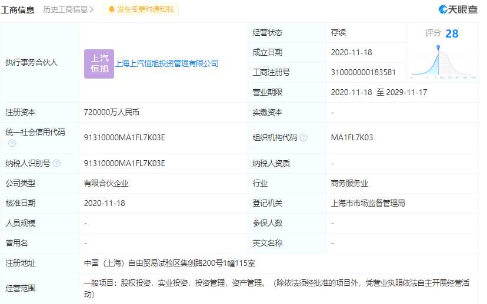Select registered address 集创路200号1幢115室
The height and width of the screenshot is (304, 487).
pyautogui.click(x=218, y=263)
